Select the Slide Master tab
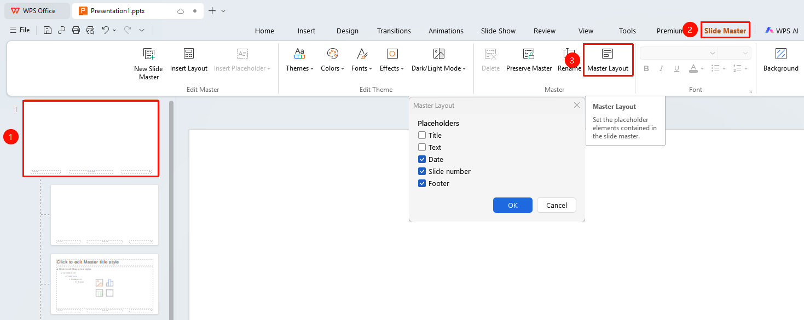 (x=725, y=31)
